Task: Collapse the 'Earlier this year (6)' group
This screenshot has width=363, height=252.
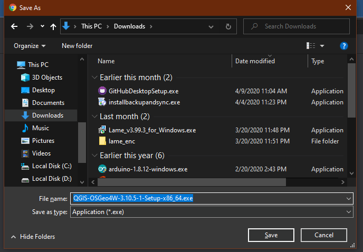Action: [x=94, y=156]
